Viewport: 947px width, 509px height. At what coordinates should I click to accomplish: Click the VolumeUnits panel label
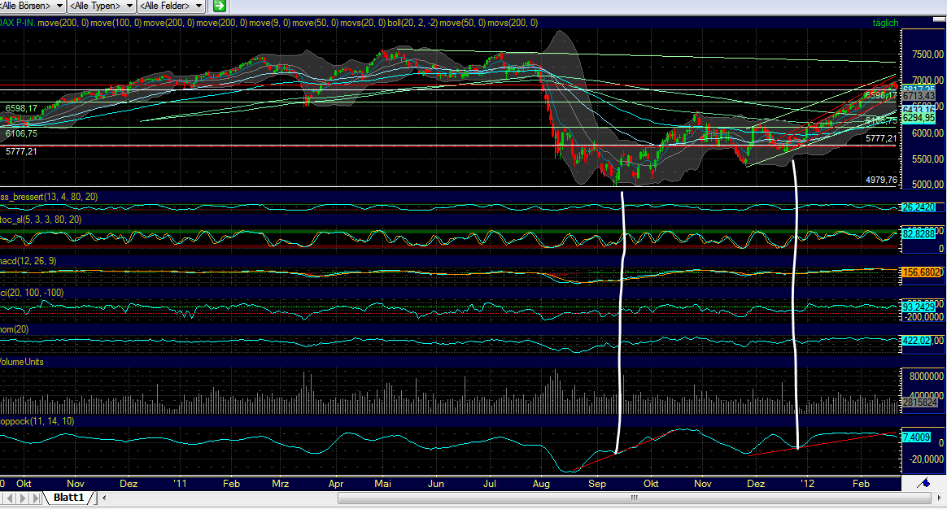click(x=20, y=361)
